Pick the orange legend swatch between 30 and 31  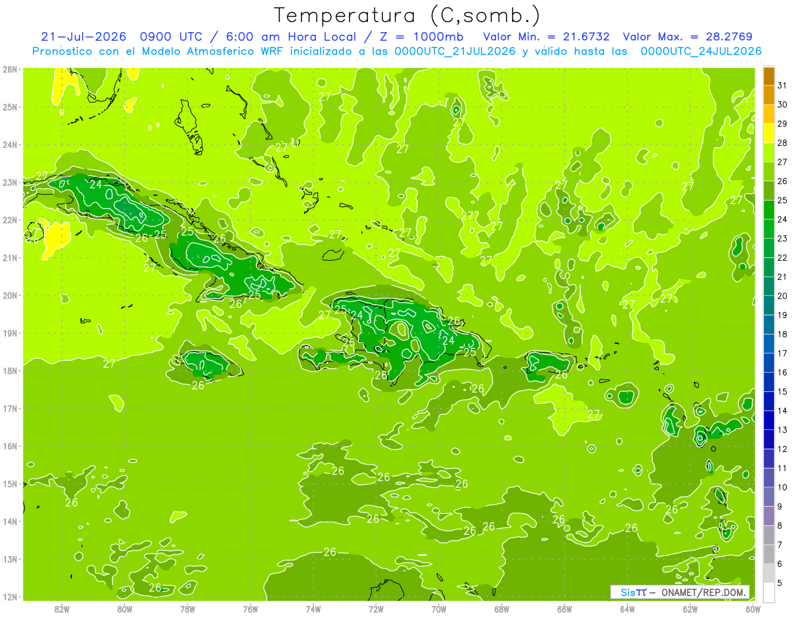769,95
